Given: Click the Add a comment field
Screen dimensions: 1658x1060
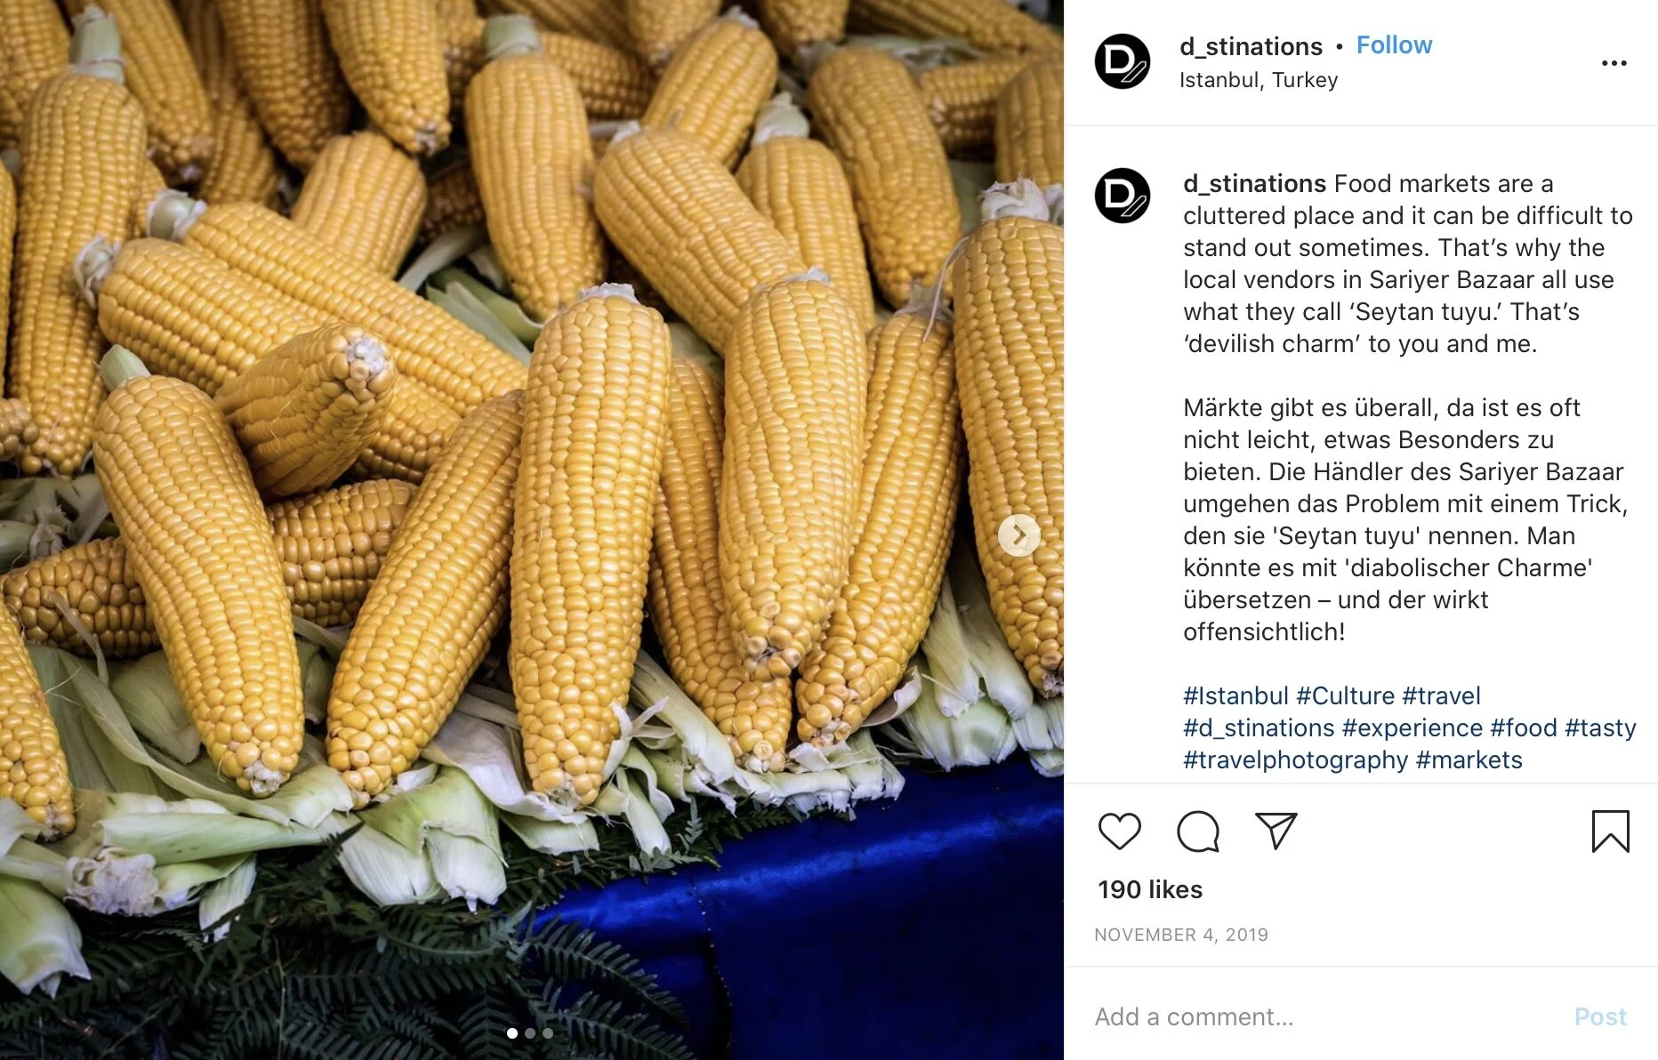Looking at the screenshot, I should [1325, 1016].
